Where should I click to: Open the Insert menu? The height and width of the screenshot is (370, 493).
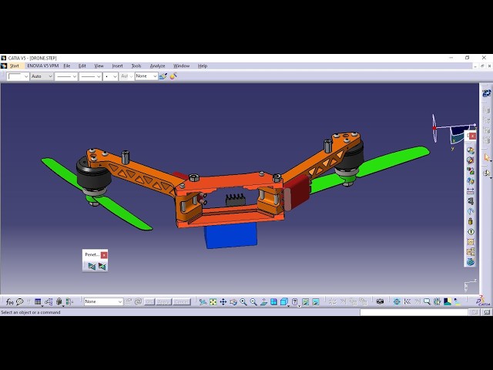pos(117,66)
